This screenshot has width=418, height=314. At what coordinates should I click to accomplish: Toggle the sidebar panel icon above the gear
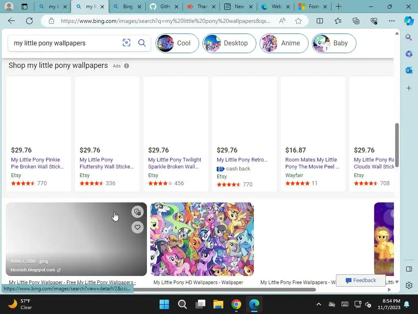(409, 269)
